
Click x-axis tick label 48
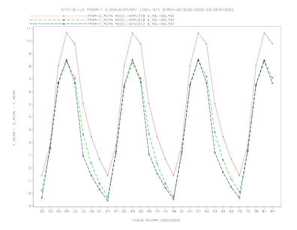pos(174,211)
